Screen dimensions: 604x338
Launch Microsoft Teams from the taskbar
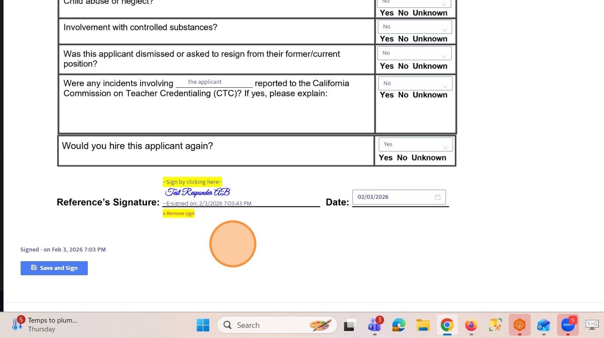[374, 325]
